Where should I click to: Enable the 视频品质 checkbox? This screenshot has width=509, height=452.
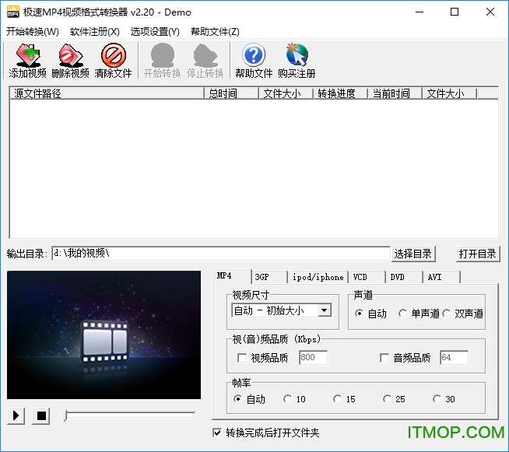pos(242,358)
